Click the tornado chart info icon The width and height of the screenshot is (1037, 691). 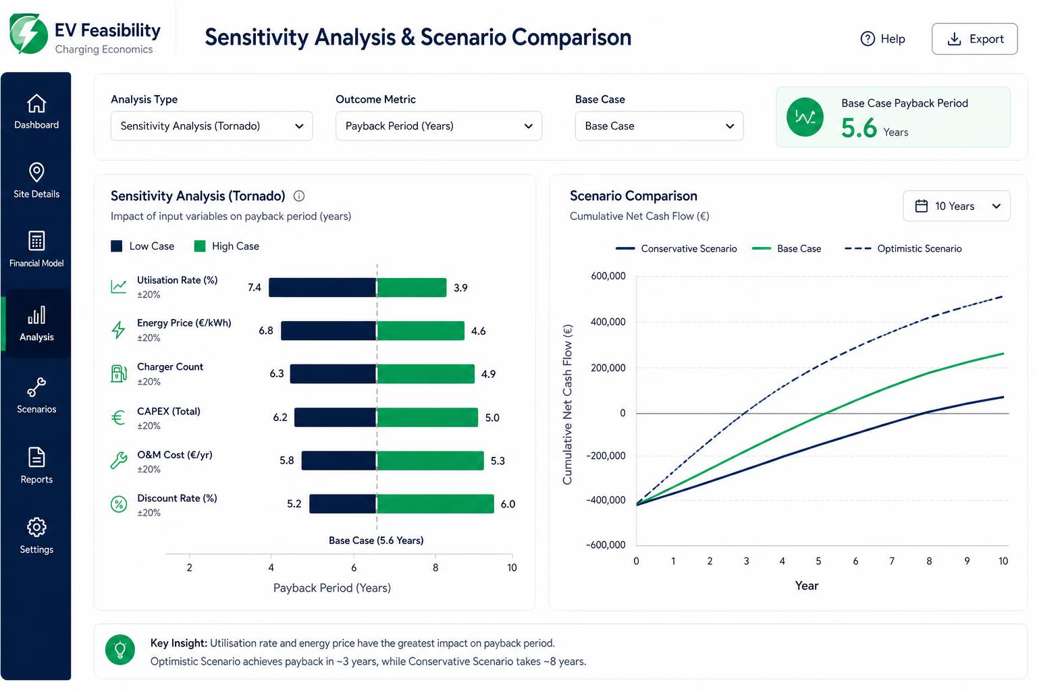click(299, 196)
